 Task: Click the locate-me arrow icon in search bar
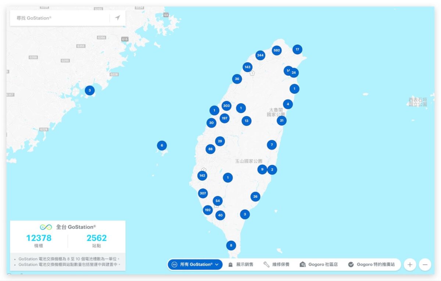pos(118,18)
